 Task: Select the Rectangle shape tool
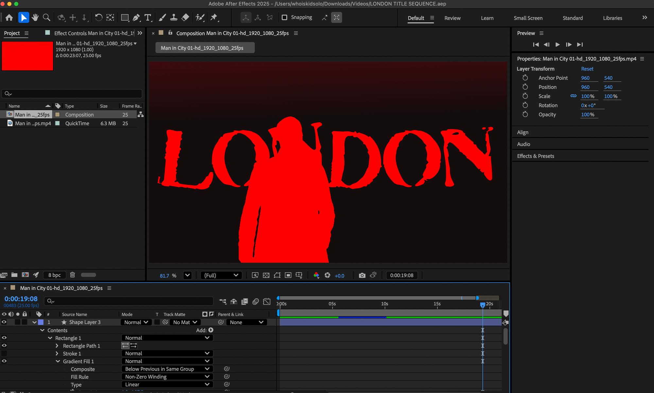click(125, 17)
